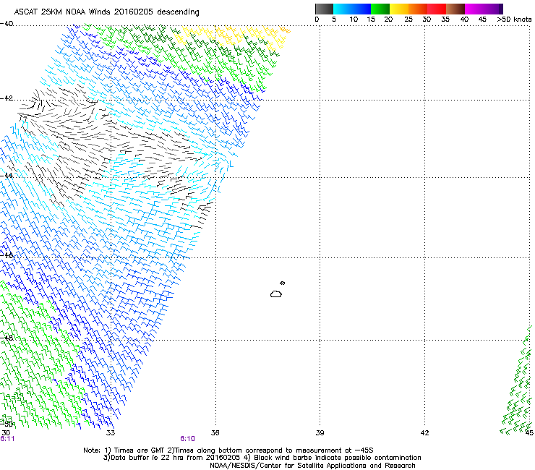Click the longitude label '42'
The width and height of the screenshot is (535, 470).
[x=424, y=433]
